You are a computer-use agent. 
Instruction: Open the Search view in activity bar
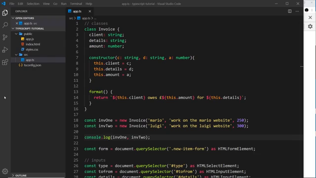point(5,25)
